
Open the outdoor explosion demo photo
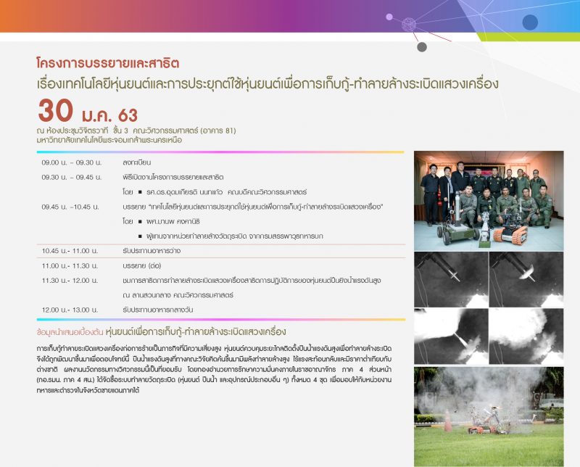(x=489, y=417)
